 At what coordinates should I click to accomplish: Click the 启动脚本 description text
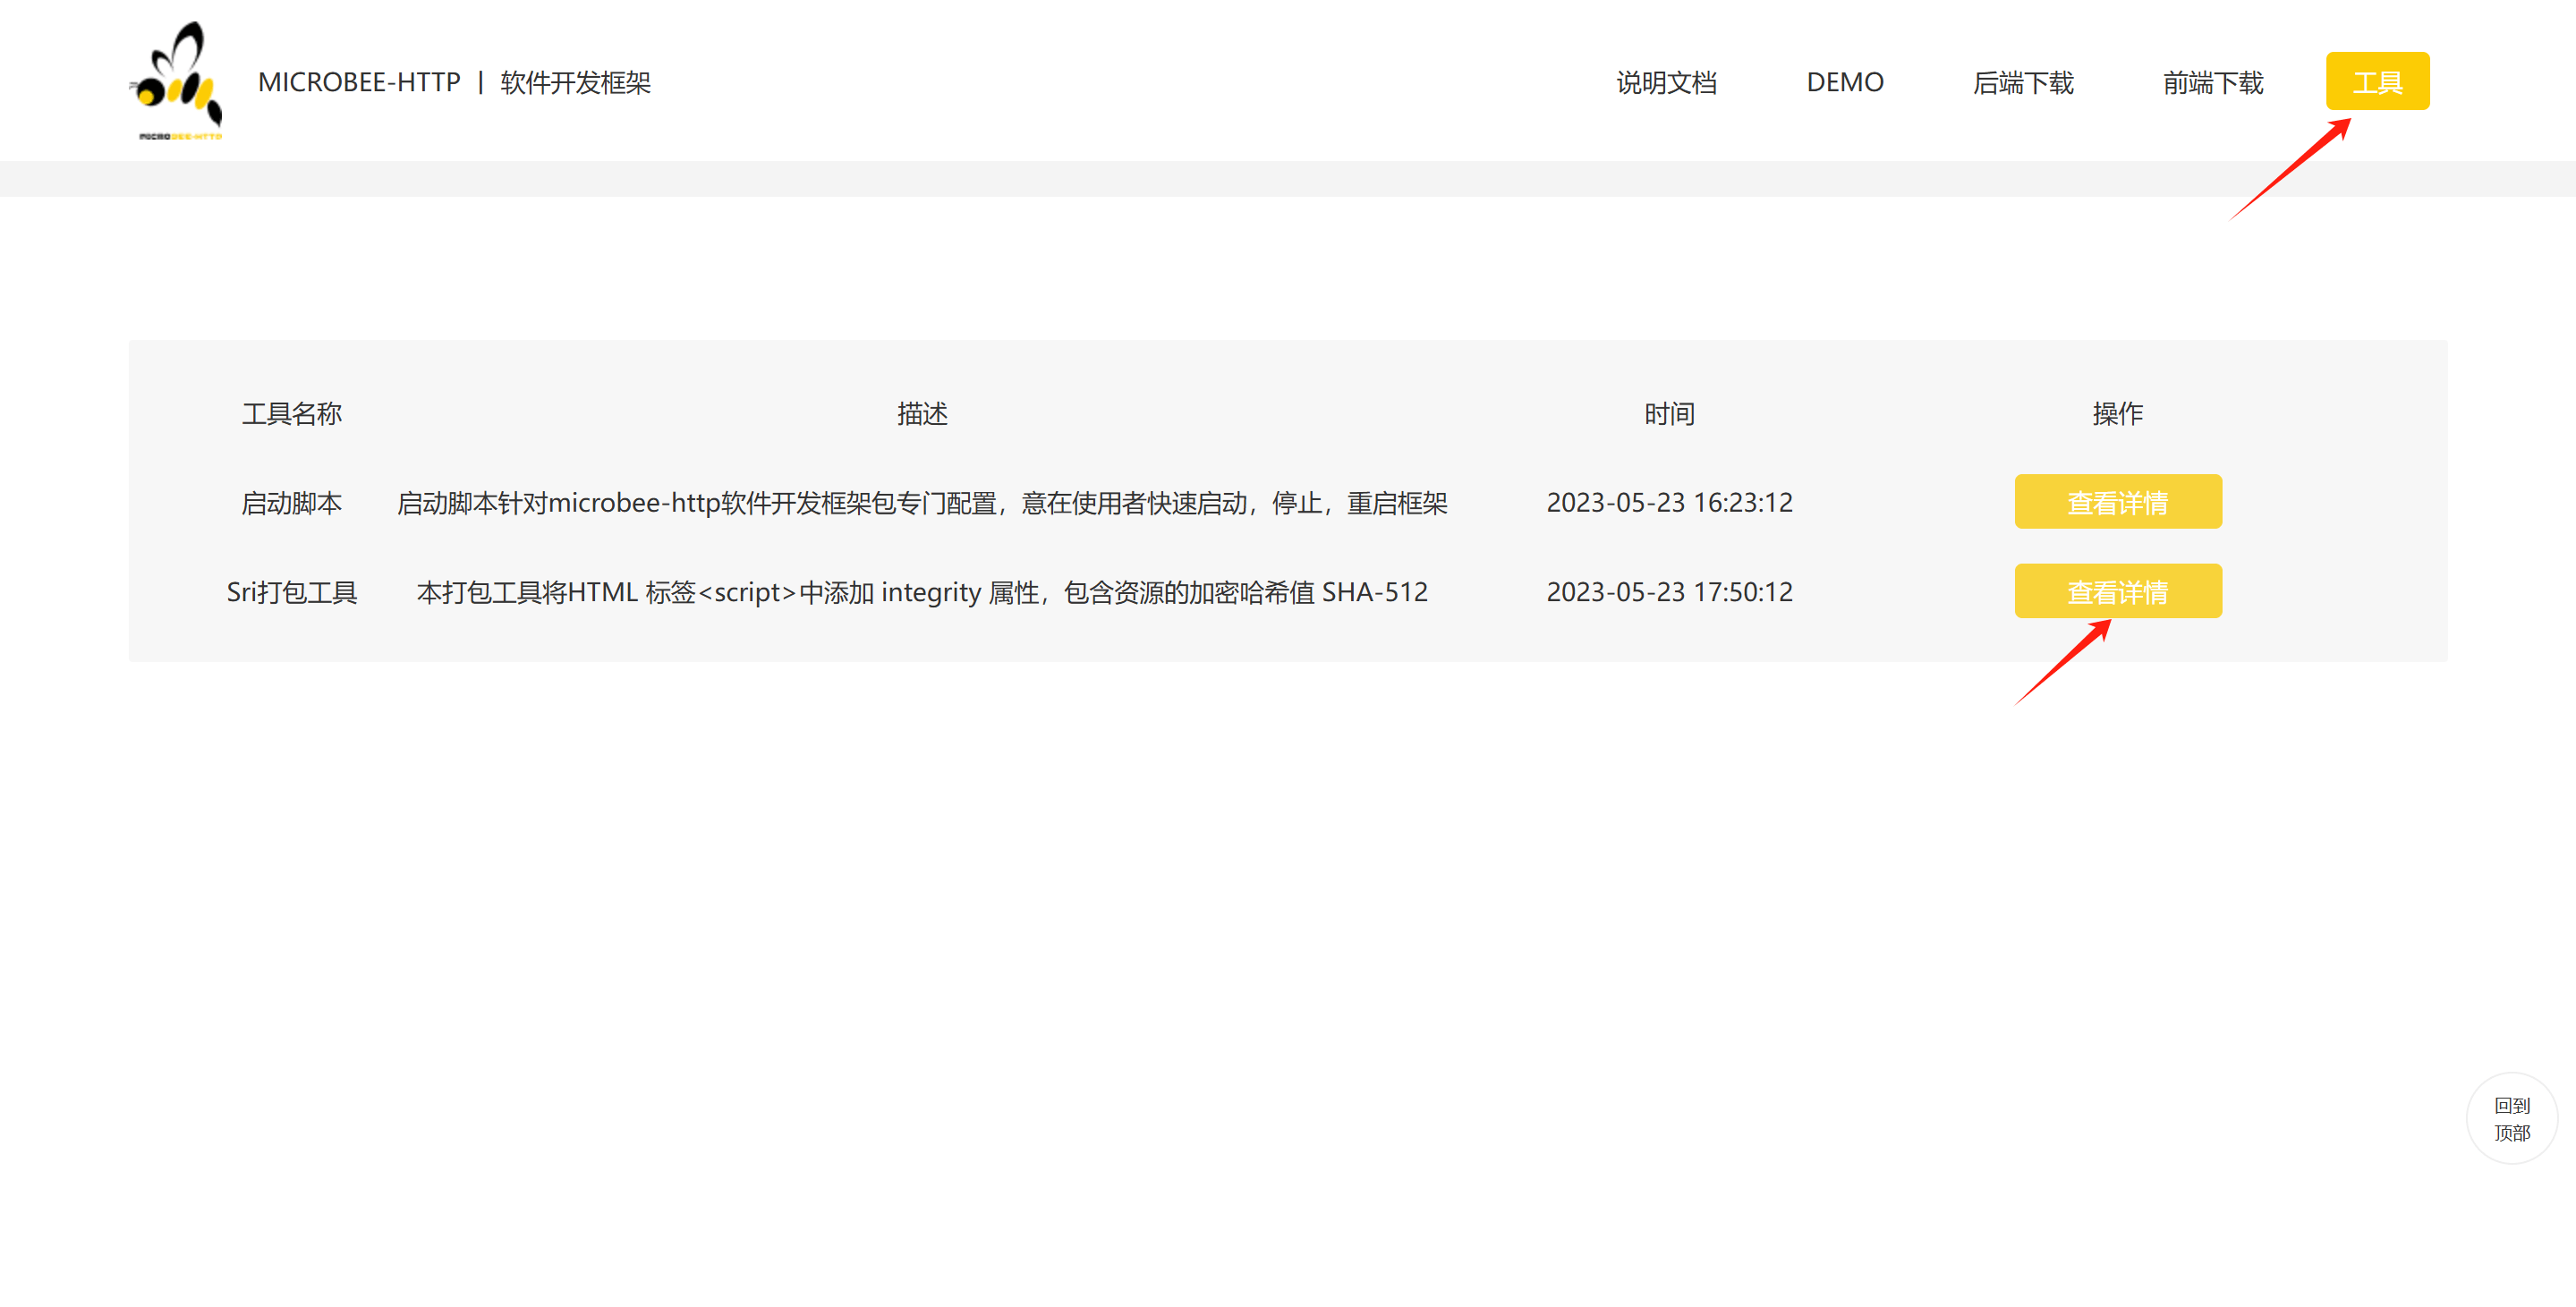[921, 503]
